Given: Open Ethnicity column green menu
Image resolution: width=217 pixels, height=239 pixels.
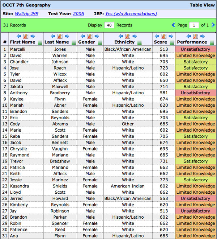Looking at the screenshot, I should click(139, 42).
